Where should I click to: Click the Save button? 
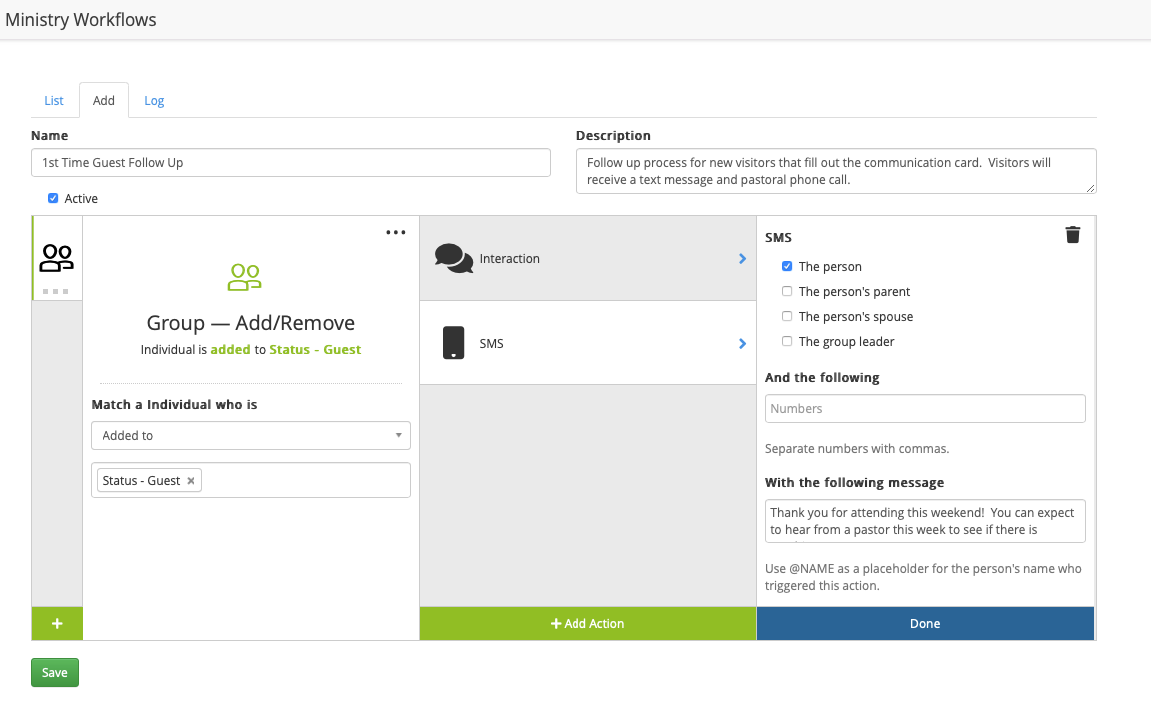point(55,673)
